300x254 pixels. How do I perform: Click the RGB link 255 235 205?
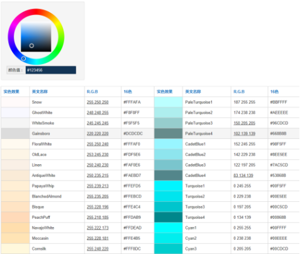(97, 197)
